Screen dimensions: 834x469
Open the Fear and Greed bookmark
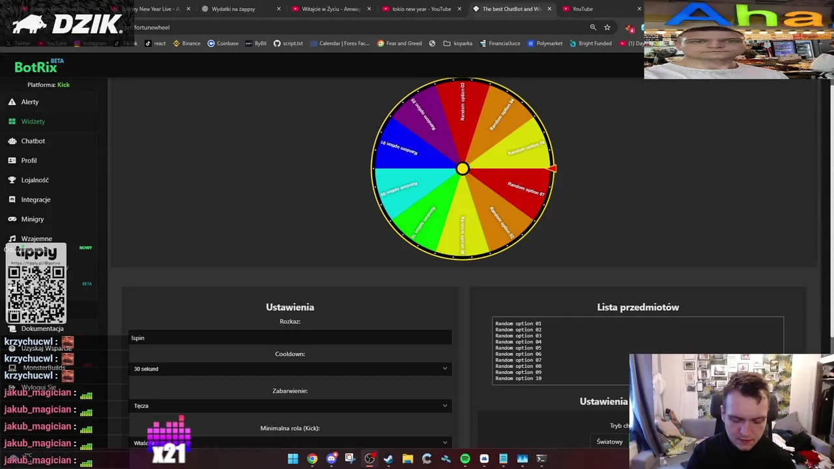pyautogui.click(x=399, y=44)
